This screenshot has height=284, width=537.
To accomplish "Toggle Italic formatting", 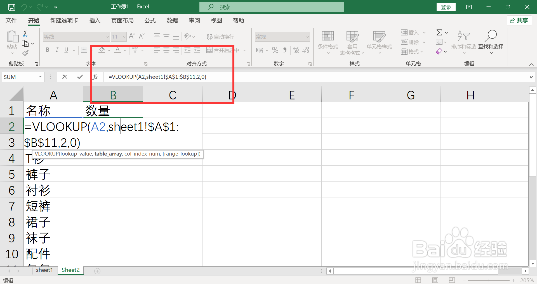I will [x=57, y=50].
